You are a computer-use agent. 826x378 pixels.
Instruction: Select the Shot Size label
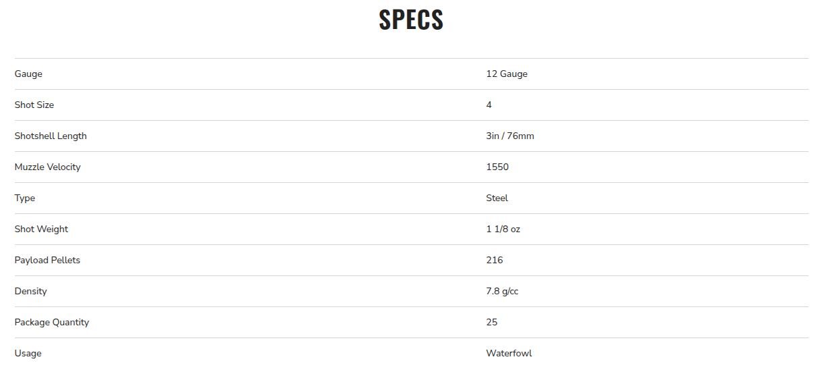point(34,105)
